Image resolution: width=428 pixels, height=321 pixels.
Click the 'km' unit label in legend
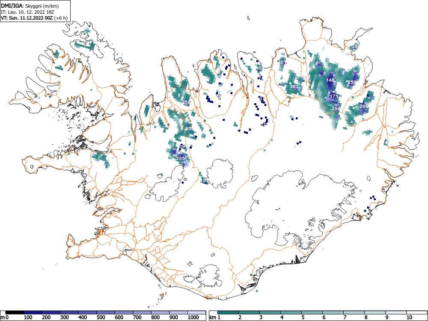point(213,318)
